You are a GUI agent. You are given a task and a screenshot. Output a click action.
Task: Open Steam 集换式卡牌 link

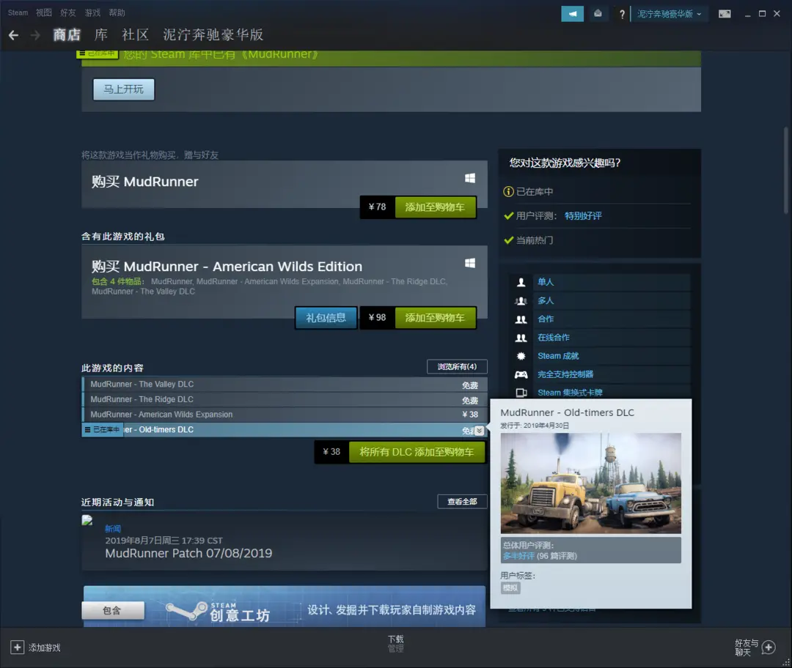(570, 393)
